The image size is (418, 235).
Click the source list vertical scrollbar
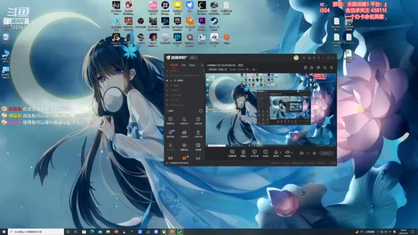point(204,73)
